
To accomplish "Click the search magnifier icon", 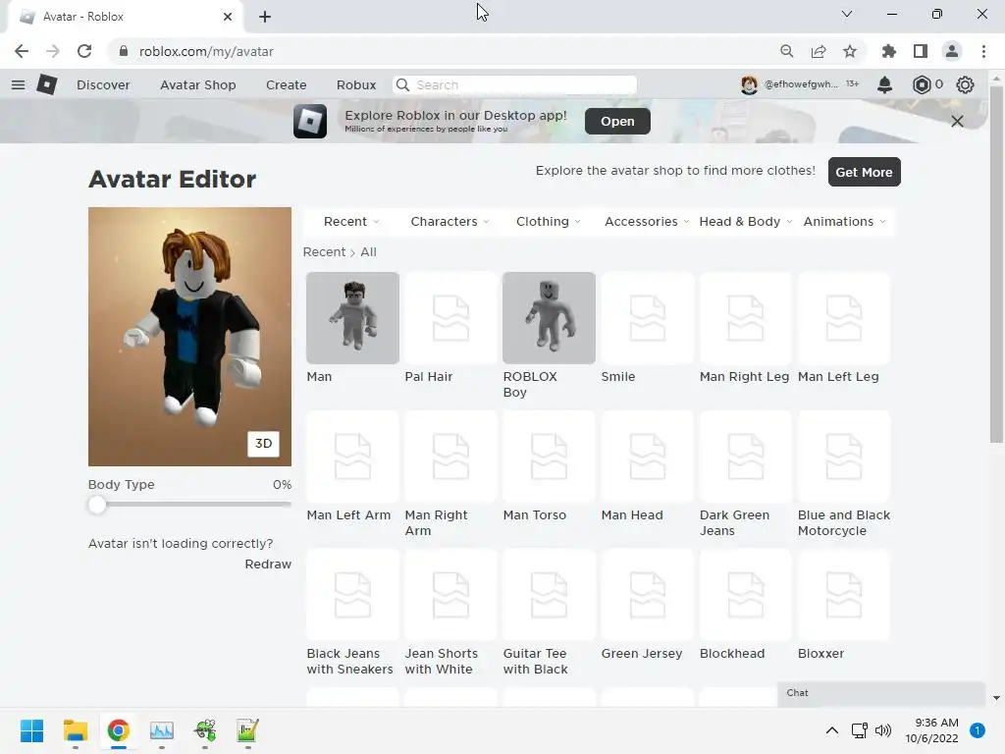I will (402, 84).
